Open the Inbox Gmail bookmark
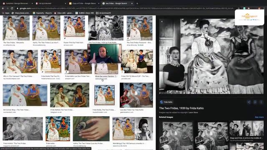Image resolution: width=267 pixels, height=150 pixels. pyautogui.click(x=63, y=13)
